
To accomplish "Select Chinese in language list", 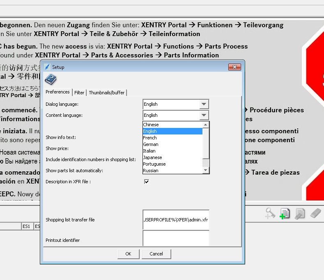I will click(173, 125).
